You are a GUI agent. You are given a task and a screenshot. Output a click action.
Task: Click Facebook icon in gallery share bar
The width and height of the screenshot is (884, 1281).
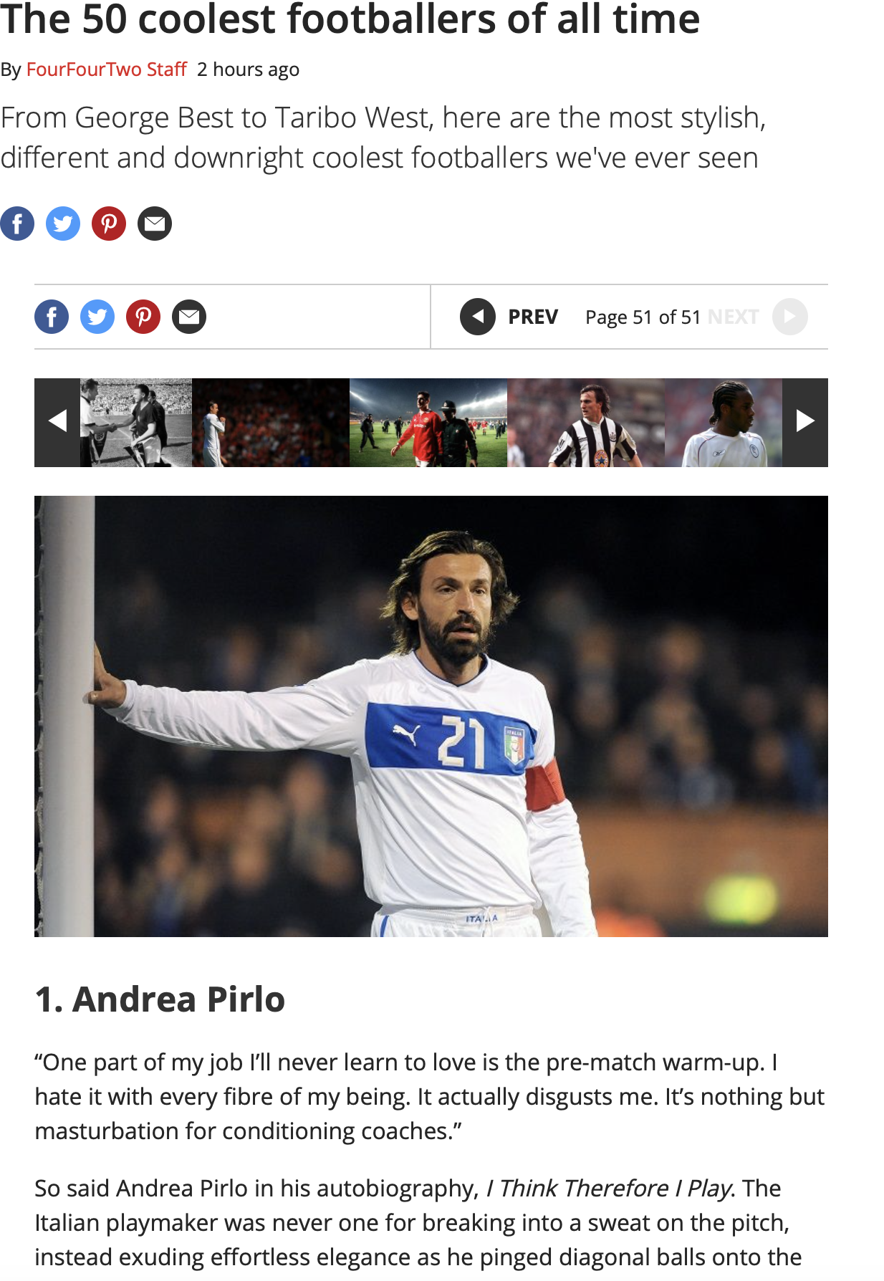coord(52,317)
